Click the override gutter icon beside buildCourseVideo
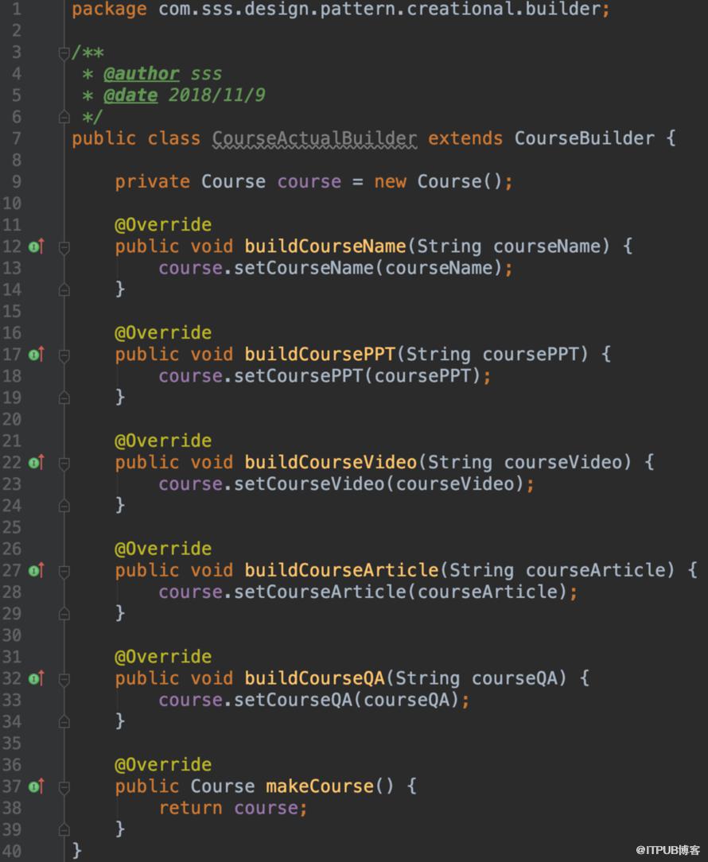Viewport: 708px width, 862px height. [x=37, y=462]
